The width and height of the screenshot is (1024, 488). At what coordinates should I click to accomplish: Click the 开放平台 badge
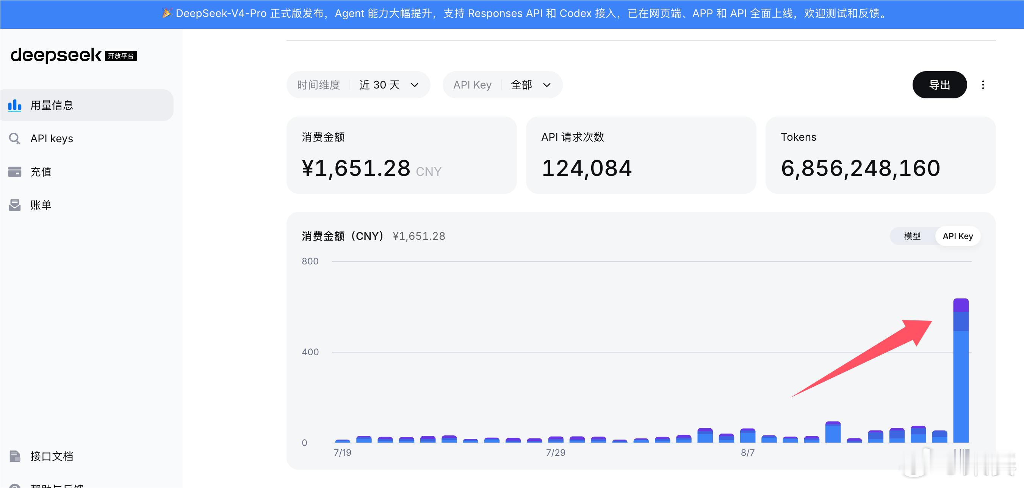[x=121, y=56]
